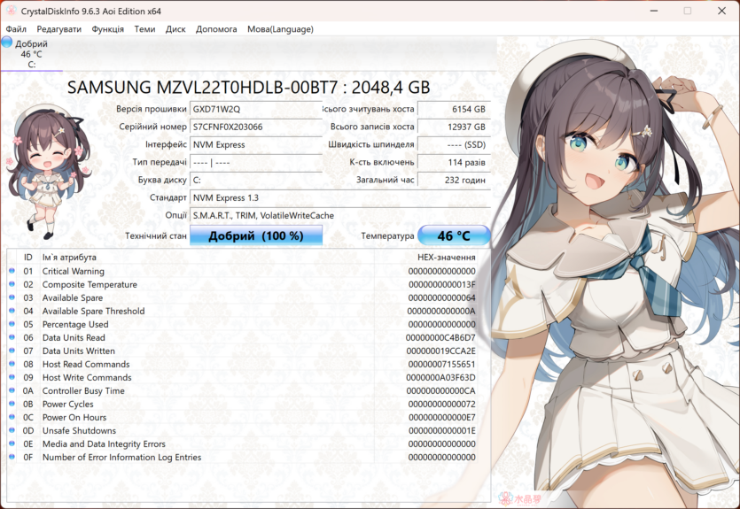Click status dot for Controller Busy Time

click(12, 390)
